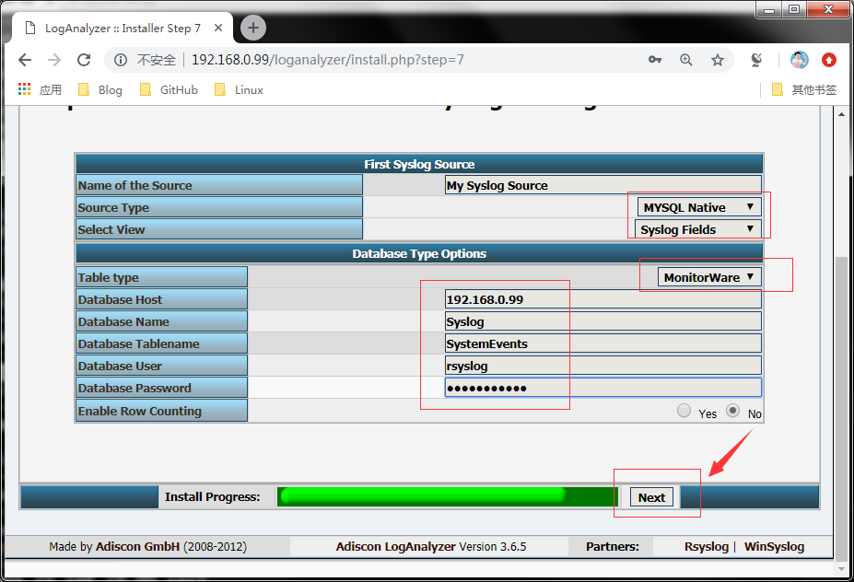Click the Next button
854x582 pixels.
651,497
